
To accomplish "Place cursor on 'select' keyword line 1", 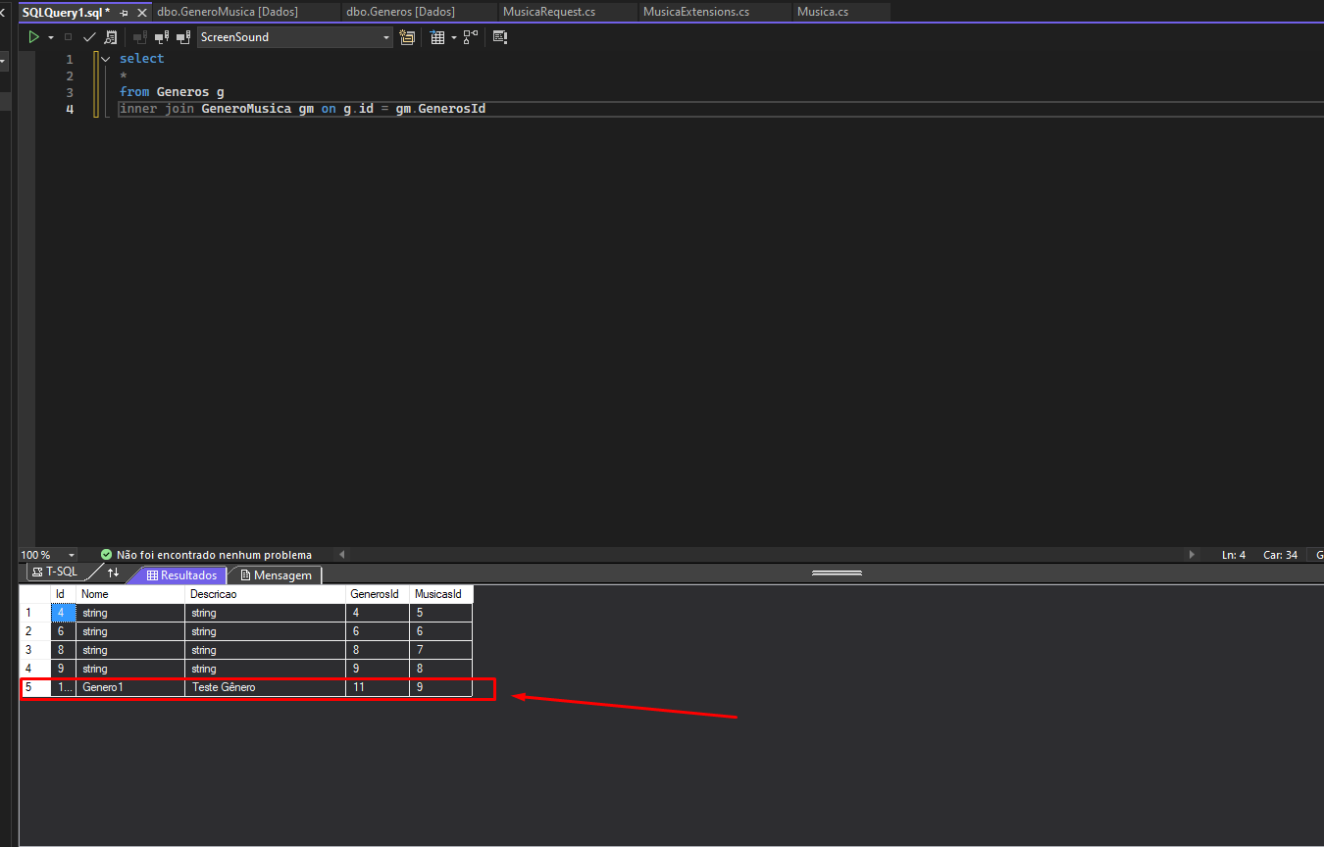I will coord(141,59).
